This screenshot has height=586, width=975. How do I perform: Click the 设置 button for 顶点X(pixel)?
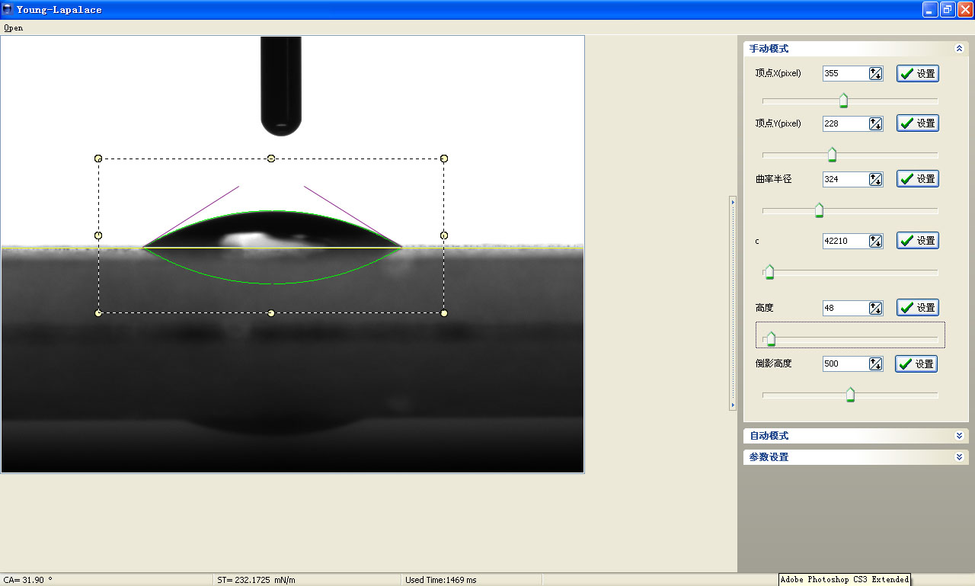pyautogui.click(x=917, y=74)
